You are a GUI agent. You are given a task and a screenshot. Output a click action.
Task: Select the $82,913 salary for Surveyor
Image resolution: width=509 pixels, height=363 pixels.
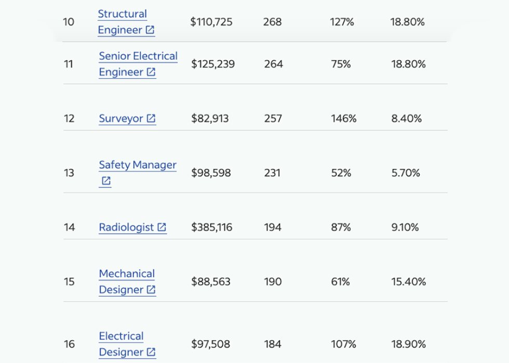210,118
